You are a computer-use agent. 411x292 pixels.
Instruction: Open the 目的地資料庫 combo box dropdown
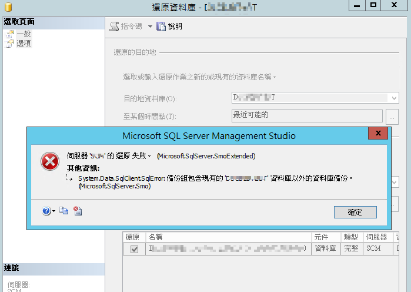(394, 98)
